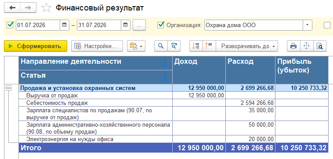The height and width of the screenshot is (159, 333).
Task: Click the Прибыль (убыток) column header
Action: click(x=302, y=70)
